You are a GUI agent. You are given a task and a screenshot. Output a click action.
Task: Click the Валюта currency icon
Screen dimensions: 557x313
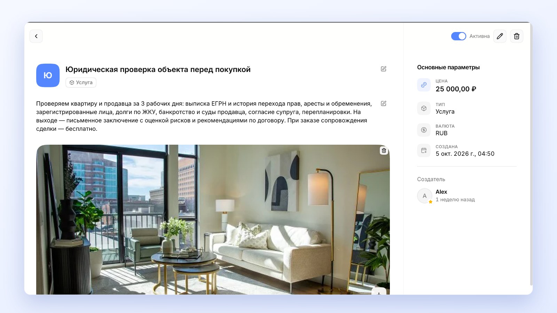click(424, 130)
